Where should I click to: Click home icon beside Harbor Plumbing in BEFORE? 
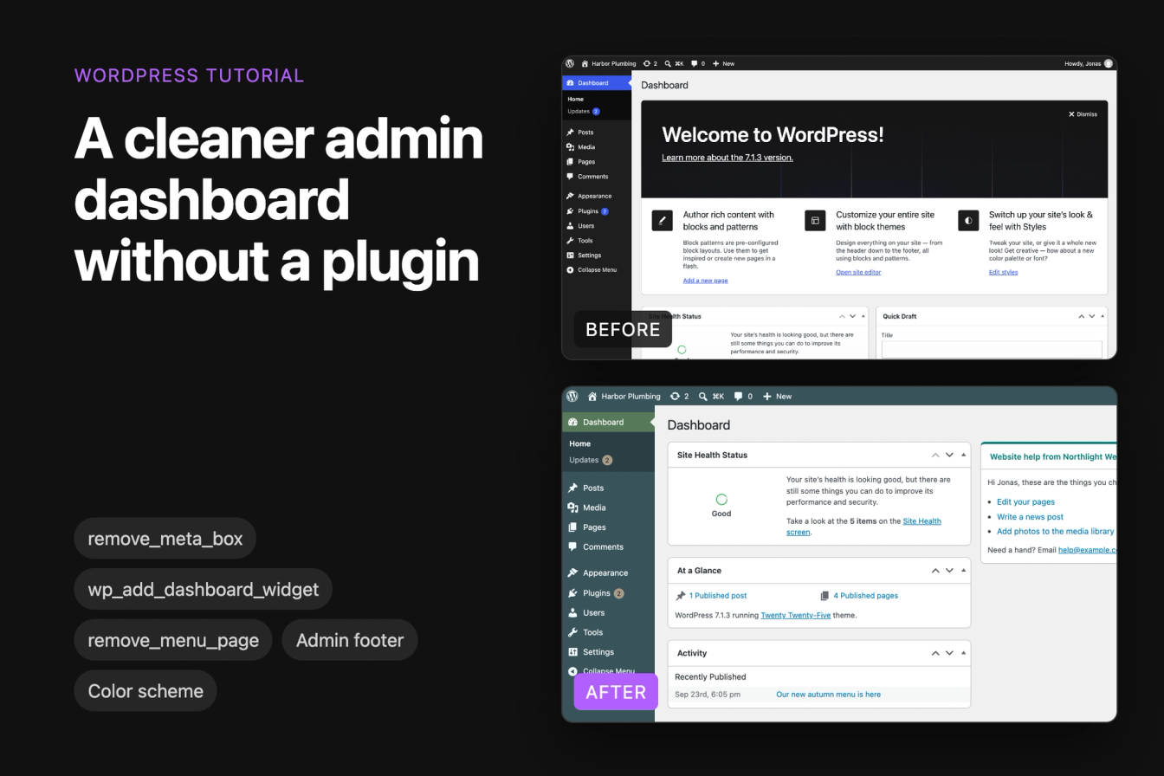[585, 63]
